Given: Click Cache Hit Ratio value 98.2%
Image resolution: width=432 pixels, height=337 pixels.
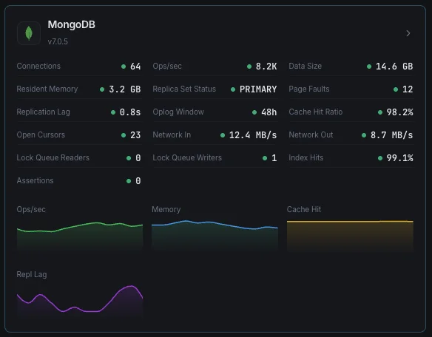Looking at the screenshot, I should click(399, 112).
